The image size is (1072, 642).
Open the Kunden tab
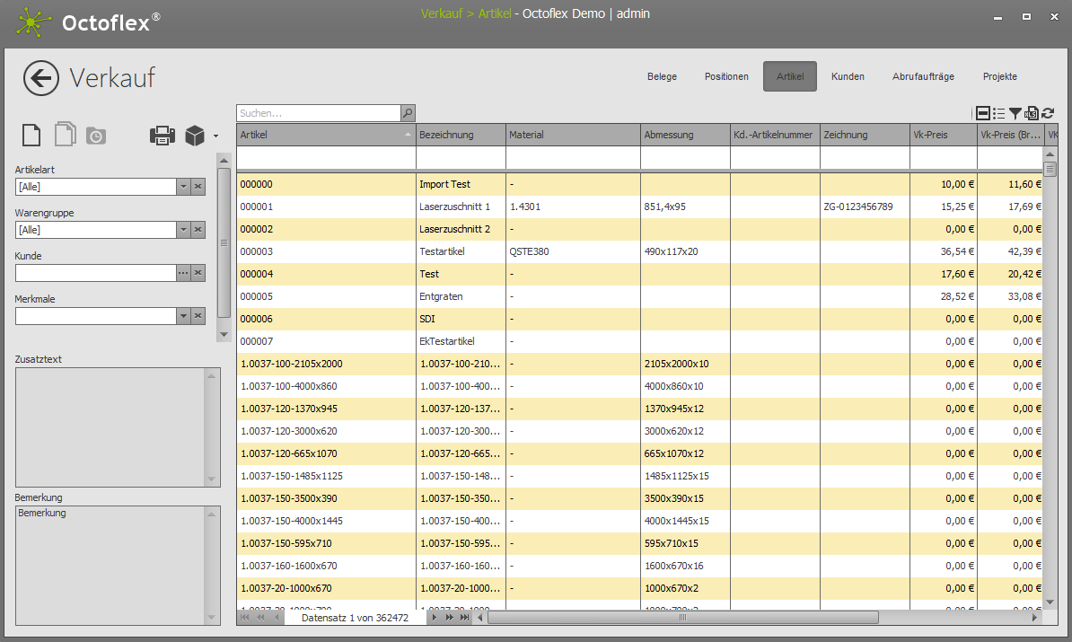pyautogui.click(x=848, y=76)
